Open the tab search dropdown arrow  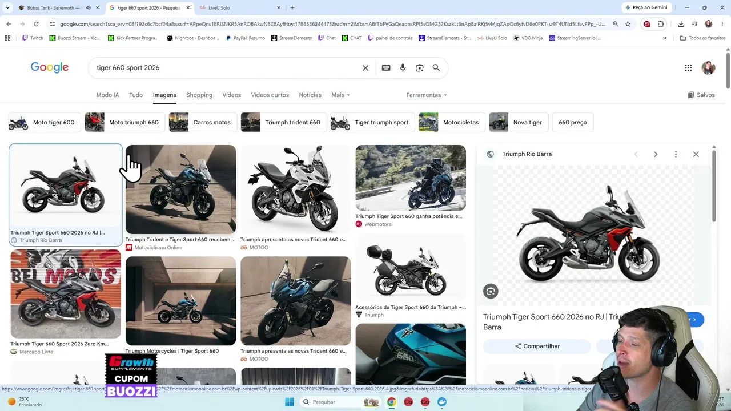[7, 8]
